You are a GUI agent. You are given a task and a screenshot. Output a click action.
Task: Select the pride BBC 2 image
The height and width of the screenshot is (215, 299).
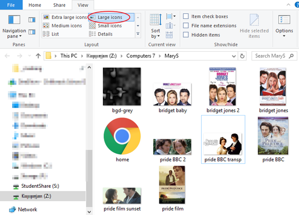pos(172,150)
